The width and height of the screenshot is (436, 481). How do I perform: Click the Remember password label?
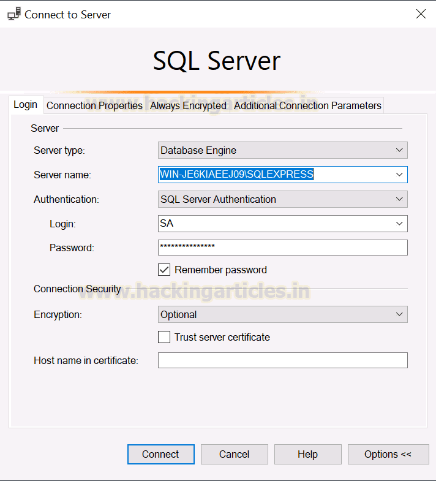pyautogui.click(x=220, y=270)
